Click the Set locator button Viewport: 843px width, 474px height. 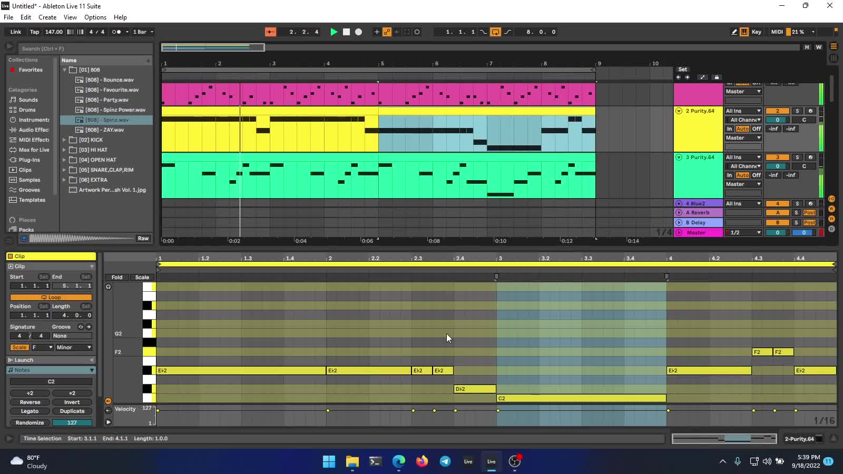coord(682,69)
